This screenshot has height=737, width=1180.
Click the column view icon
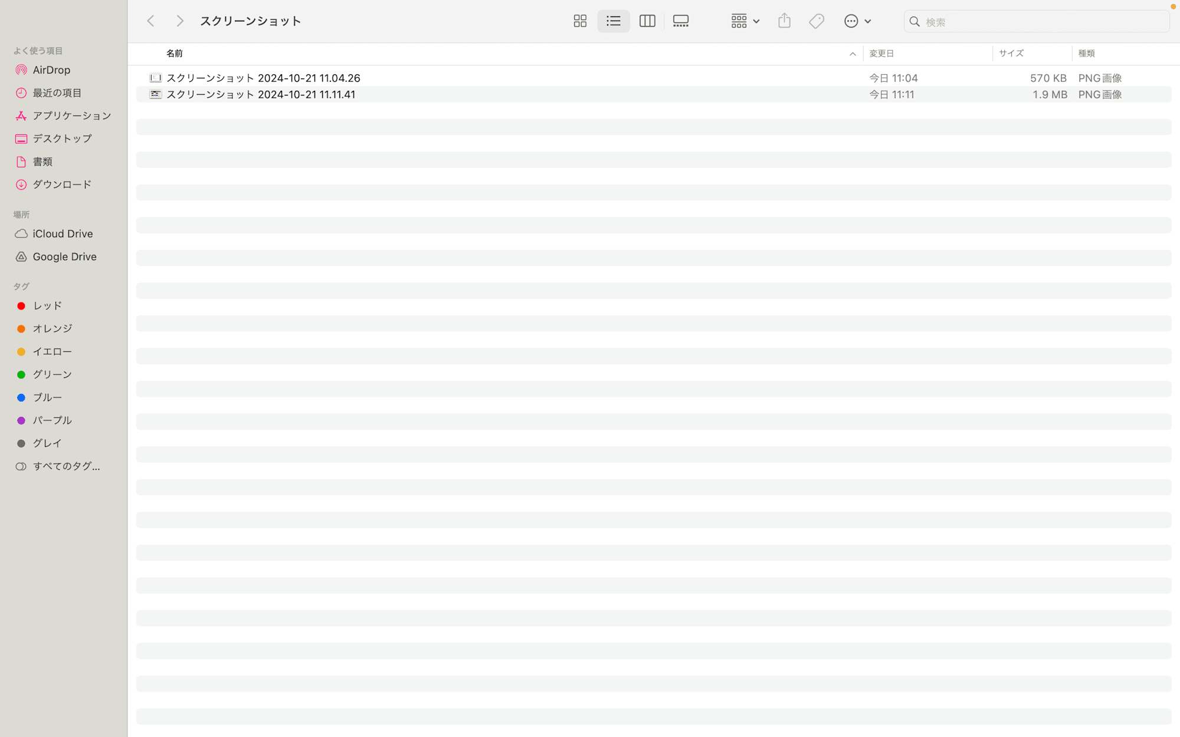647,21
